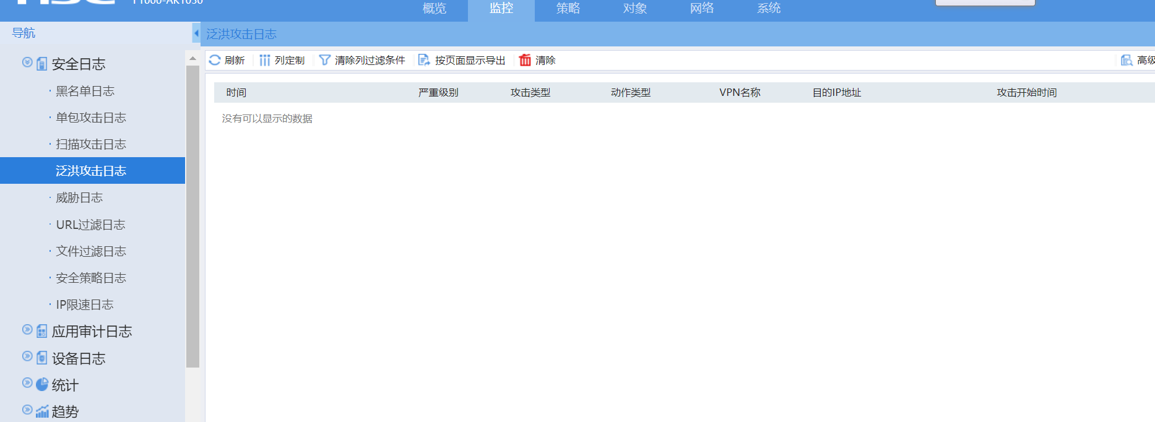
Task: Click the advanced search icon
Action: point(1127,60)
